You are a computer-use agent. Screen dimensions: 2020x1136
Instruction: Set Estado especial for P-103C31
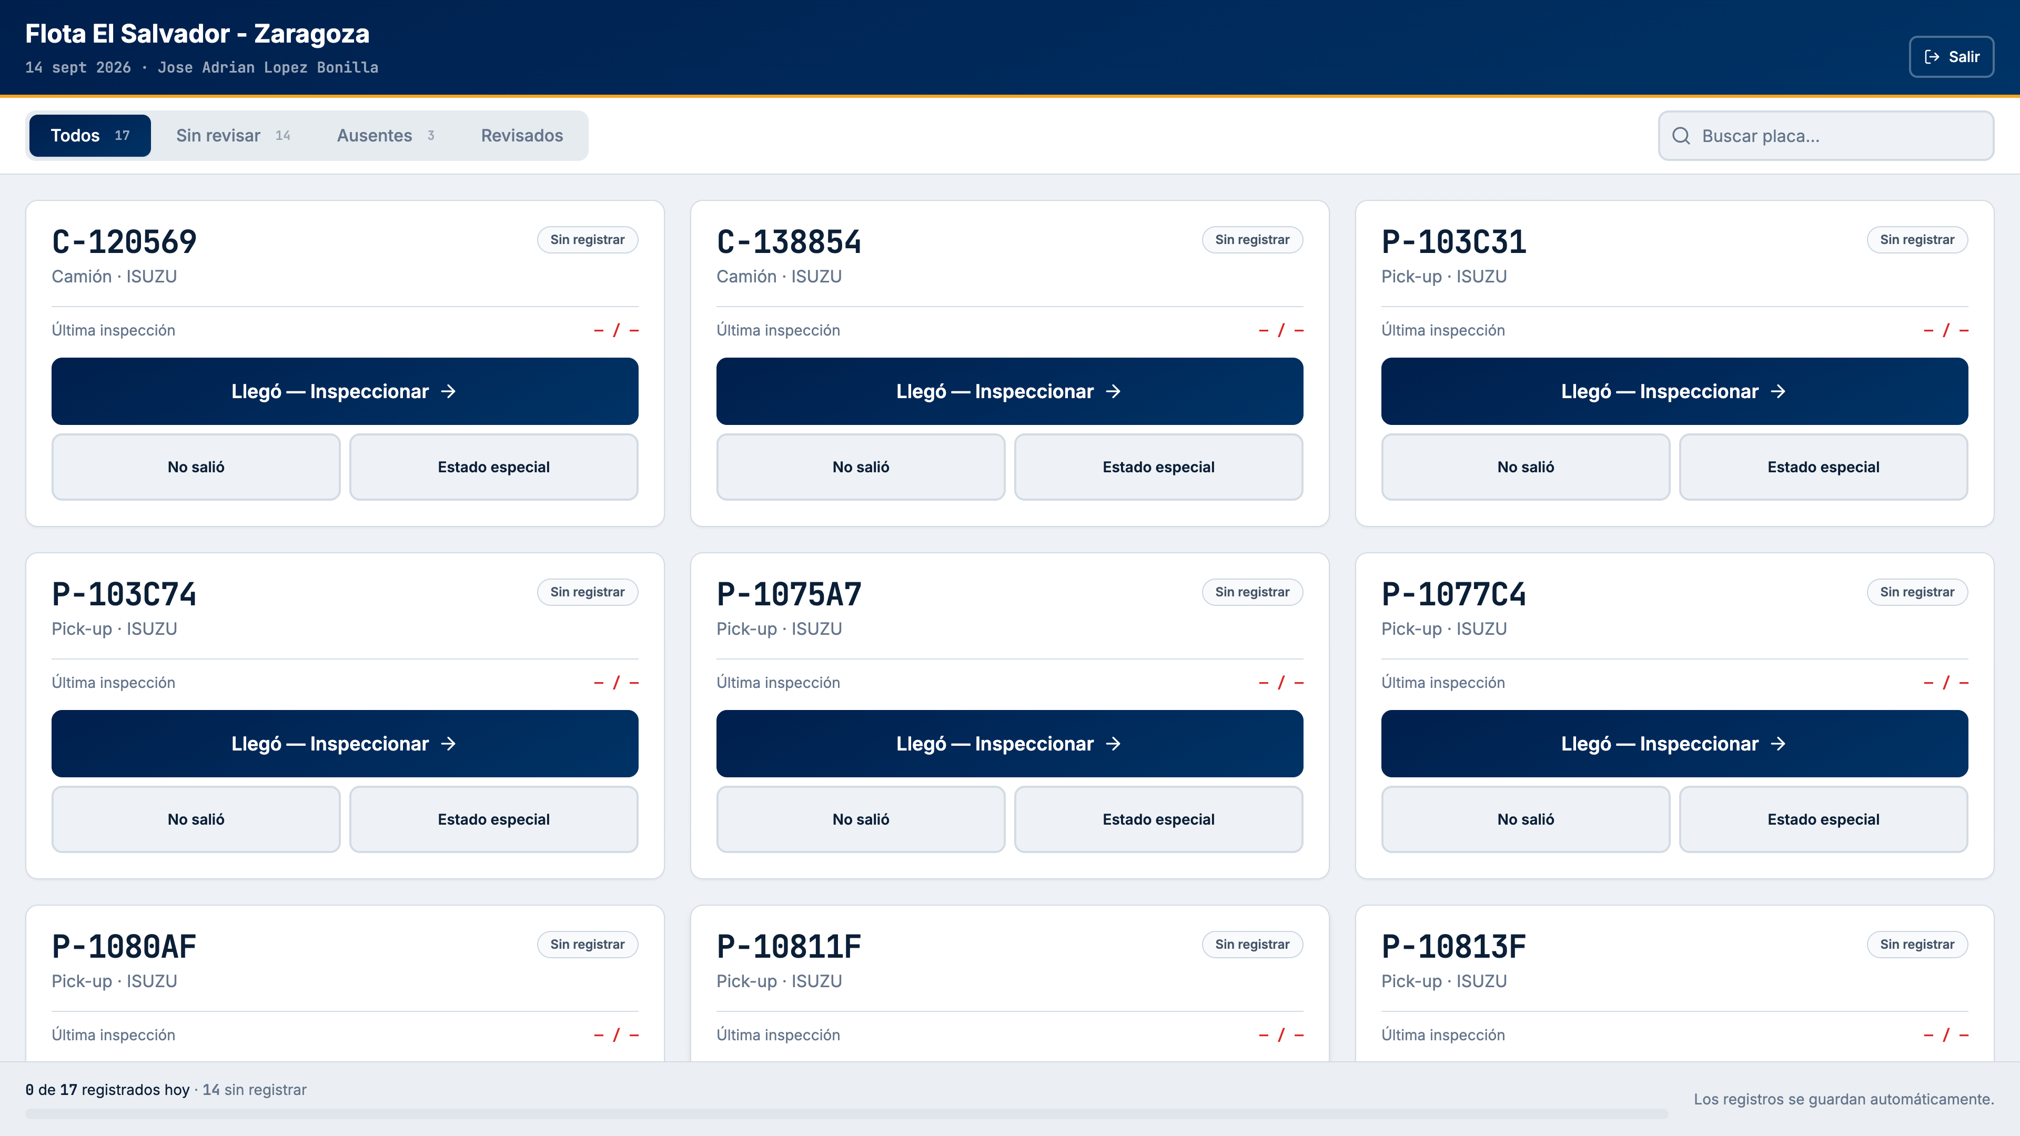[x=1824, y=466]
